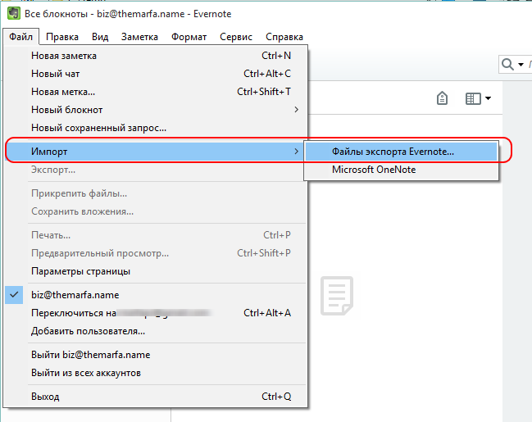This screenshot has height=422, width=532.
Task: Click the note list view layout icon
Action: click(x=473, y=98)
